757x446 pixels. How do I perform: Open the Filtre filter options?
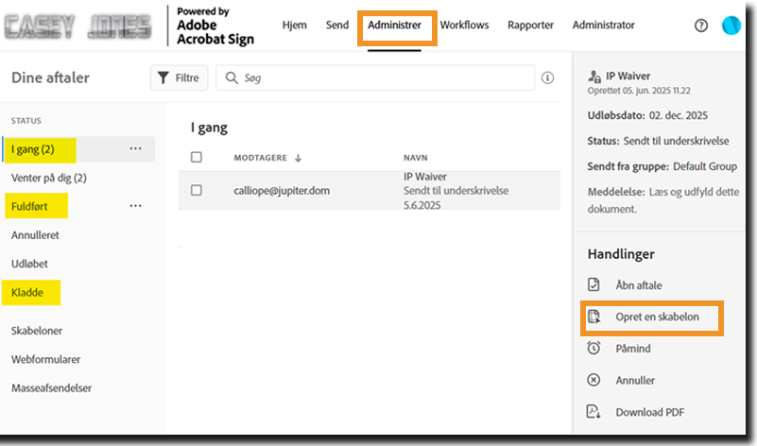click(x=180, y=77)
